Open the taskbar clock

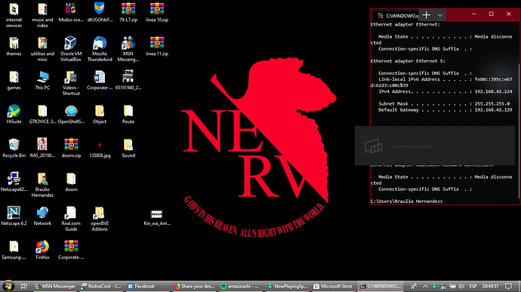tap(491, 286)
